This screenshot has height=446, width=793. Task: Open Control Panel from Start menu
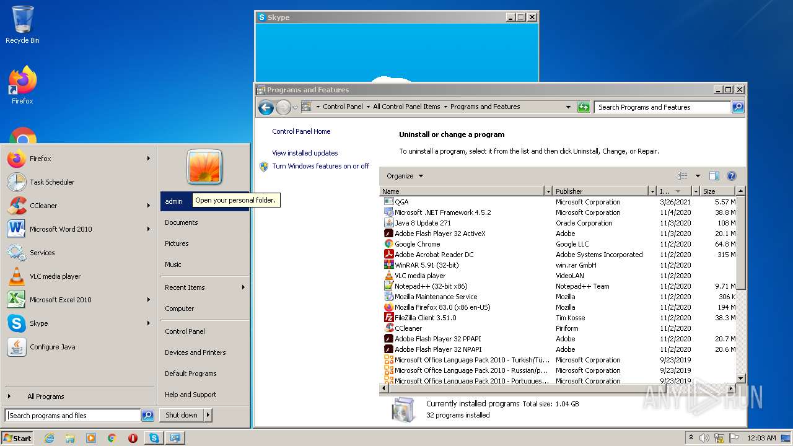[x=204, y=331]
